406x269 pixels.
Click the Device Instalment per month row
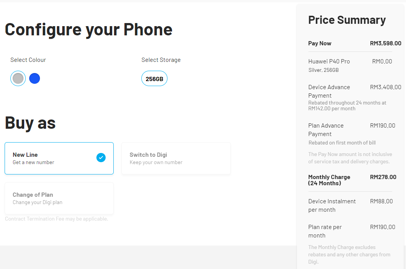pyautogui.click(x=332, y=205)
